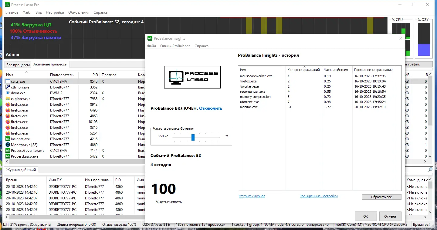
Task: Open the Расширенные настройки link
Action: coord(319,196)
